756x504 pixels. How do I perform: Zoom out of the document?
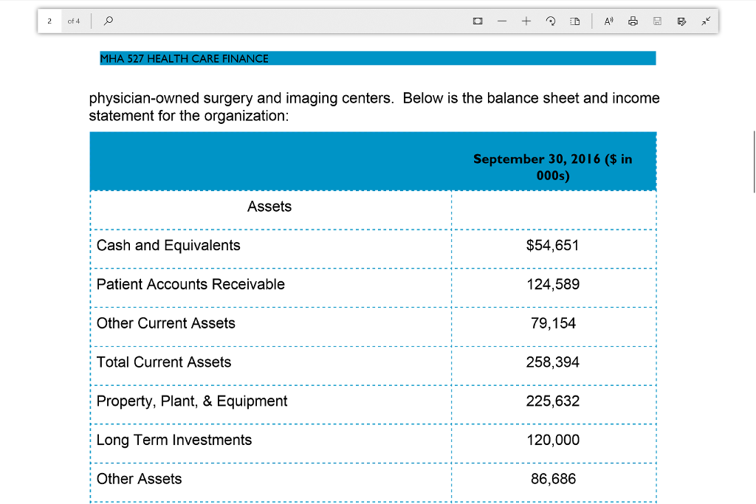501,21
